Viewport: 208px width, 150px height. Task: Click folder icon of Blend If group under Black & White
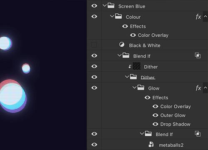(126, 55)
